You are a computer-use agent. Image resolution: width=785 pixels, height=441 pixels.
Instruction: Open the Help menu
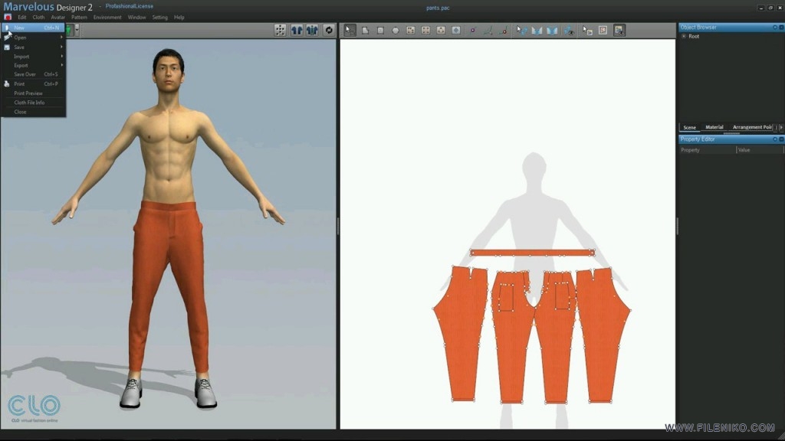179,17
